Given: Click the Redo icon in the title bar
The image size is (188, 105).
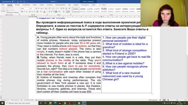Looking at the screenshot, I should point(24,2).
